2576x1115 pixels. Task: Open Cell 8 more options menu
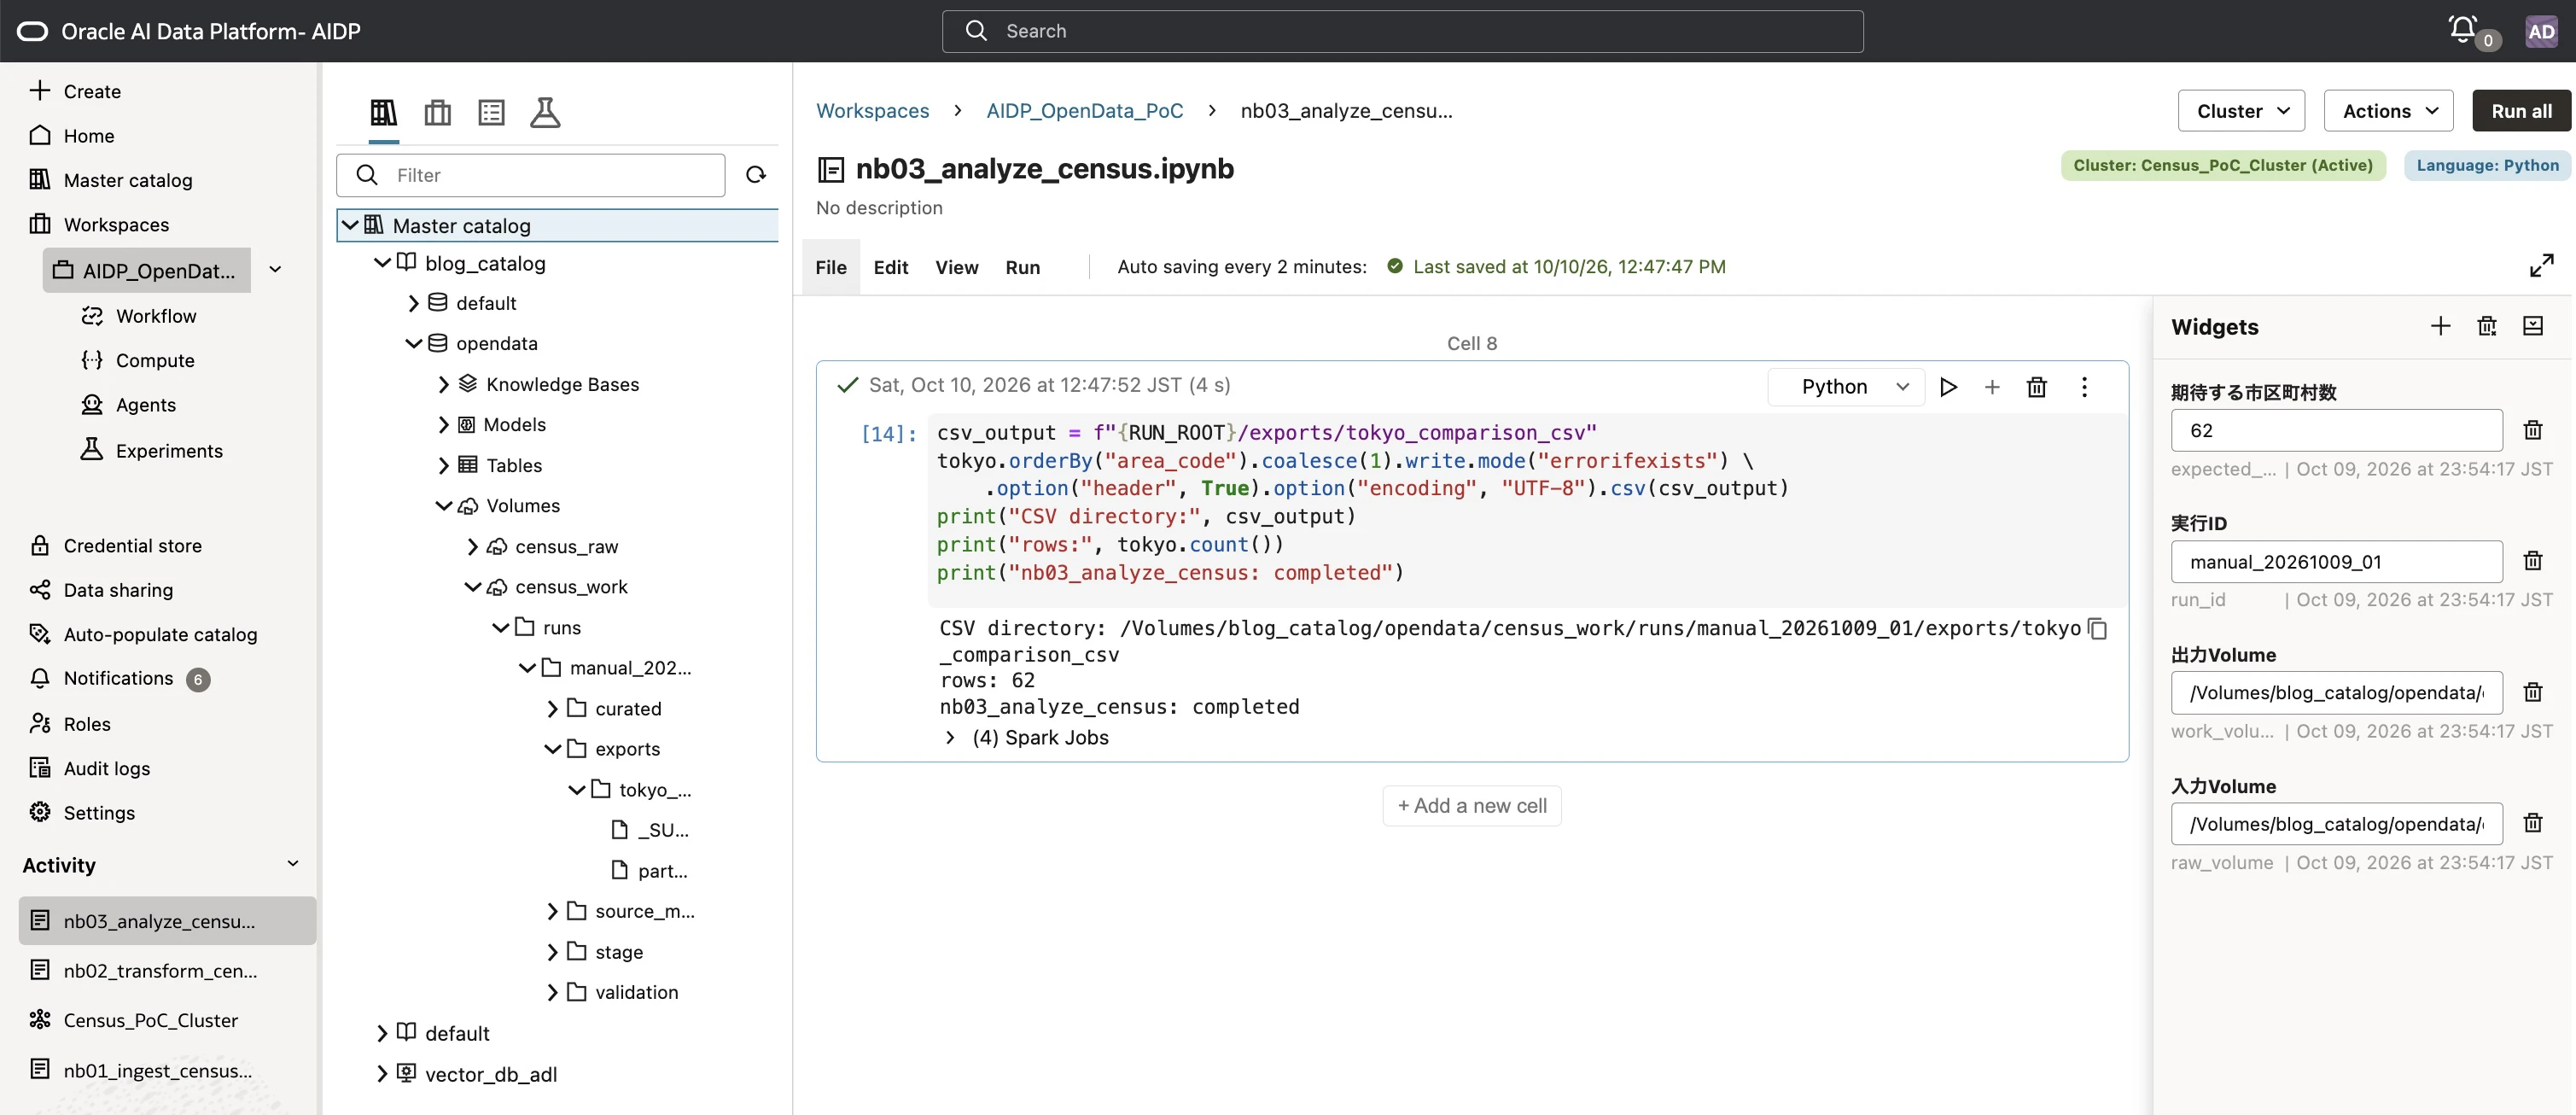pyautogui.click(x=2084, y=387)
